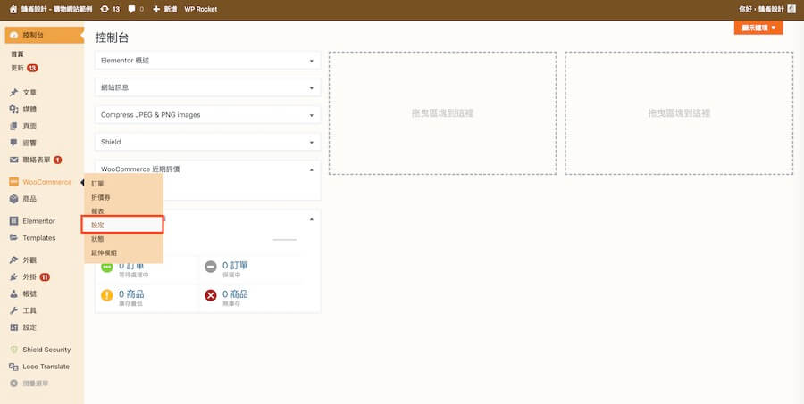Expand the Elementor 概述 widget
Image resolution: width=804 pixels, height=404 pixels.
click(312, 61)
